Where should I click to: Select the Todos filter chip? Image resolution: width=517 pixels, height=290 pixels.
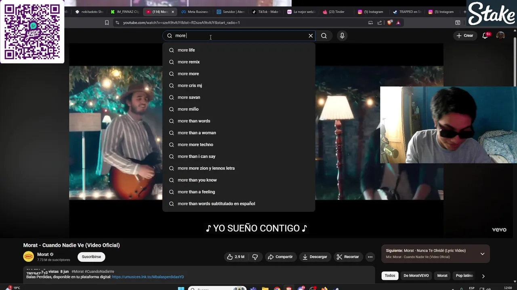(390, 275)
